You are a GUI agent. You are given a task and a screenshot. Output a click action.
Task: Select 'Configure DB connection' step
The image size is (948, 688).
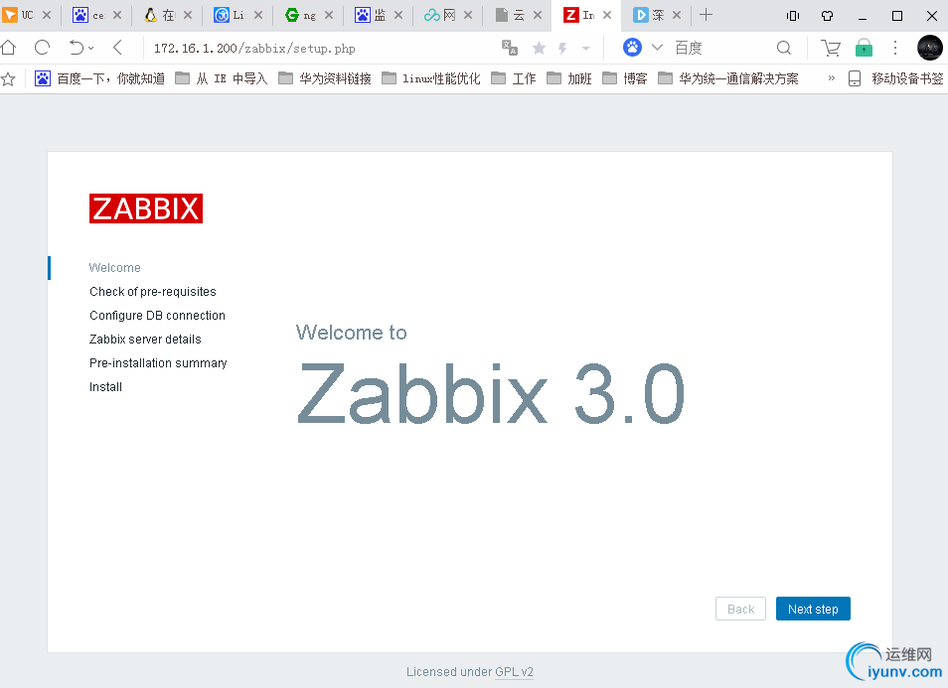pos(157,316)
